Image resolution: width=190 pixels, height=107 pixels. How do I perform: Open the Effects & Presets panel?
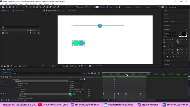tap(170, 22)
